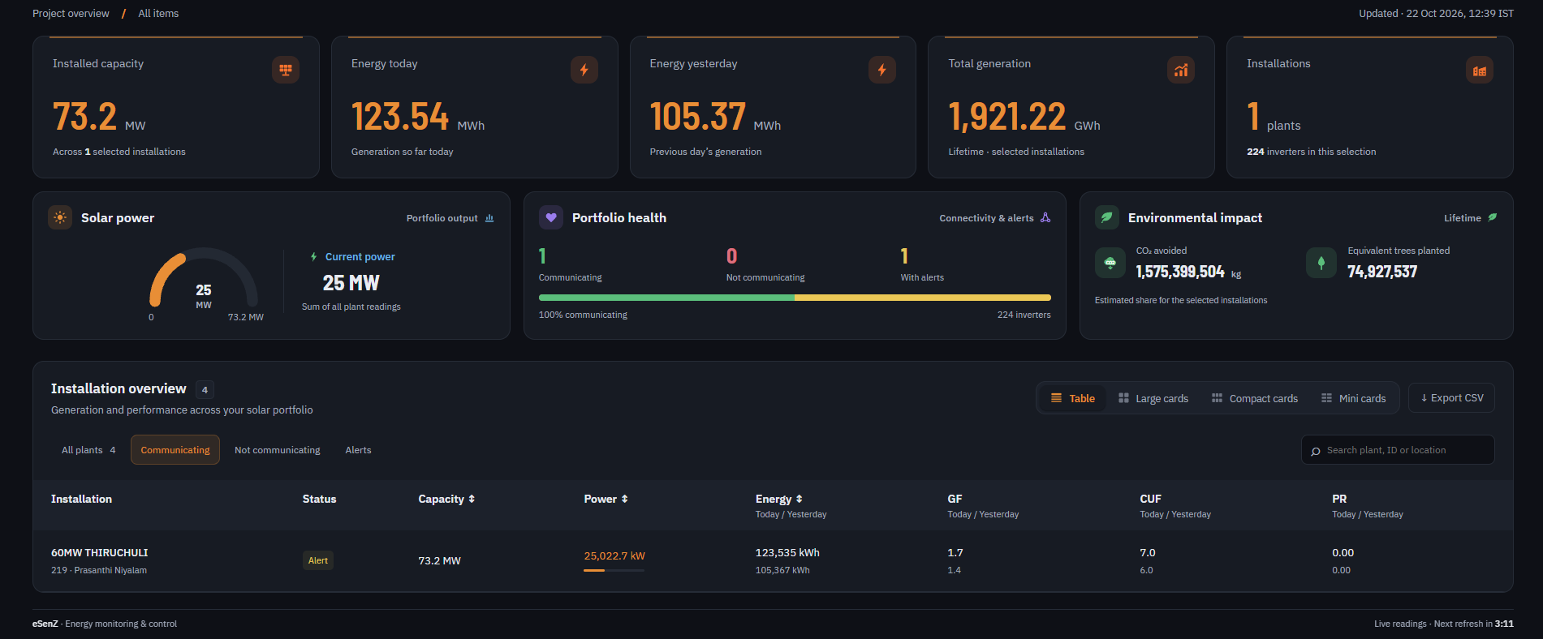The width and height of the screenshot is (1543, 639).
Task: Export the installation list as CSV
Action: pyautogui.click(x=1451, y=398)
